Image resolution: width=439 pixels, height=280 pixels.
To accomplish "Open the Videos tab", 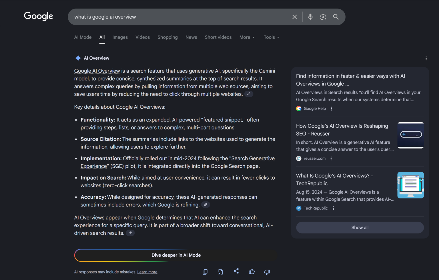I will pyautogui.click(x=143, y=37).
